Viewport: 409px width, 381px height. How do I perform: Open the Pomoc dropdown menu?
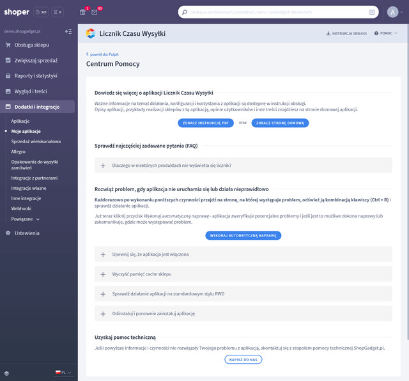pyautogui.click(x=386, y=33)
